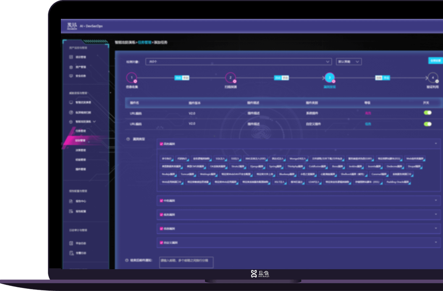Click step 2 扫描探测 circle in progress bar
Image resolution: width=443 pixels, height=291 pixels.
coord(230,78)
